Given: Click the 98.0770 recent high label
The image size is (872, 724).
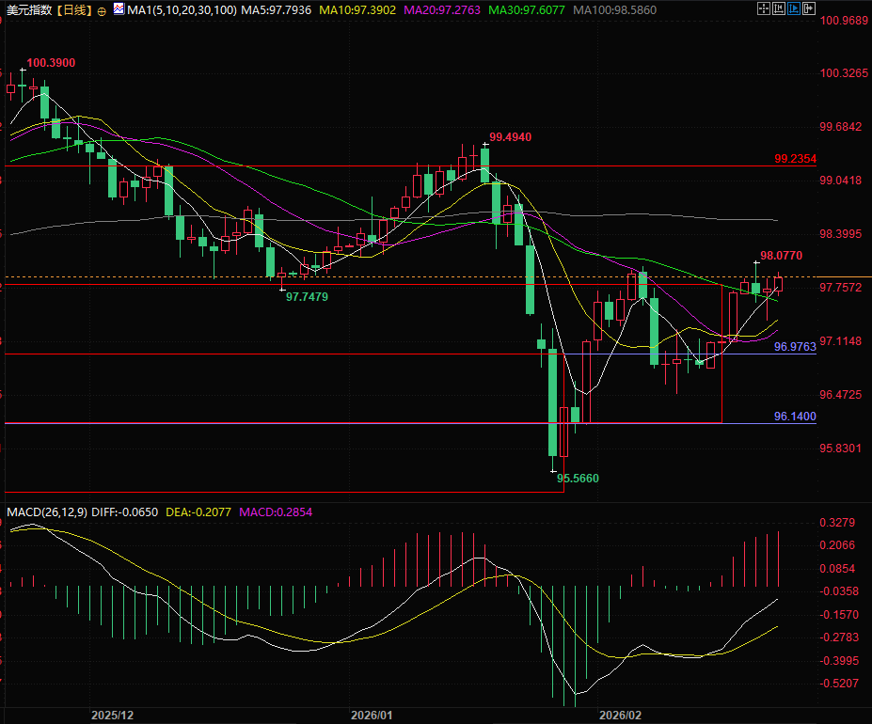Looking at the screenshot, I should (x=782, y=256).
